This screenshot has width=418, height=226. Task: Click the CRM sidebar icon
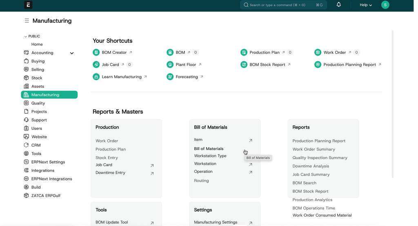(x=26, y=145)
